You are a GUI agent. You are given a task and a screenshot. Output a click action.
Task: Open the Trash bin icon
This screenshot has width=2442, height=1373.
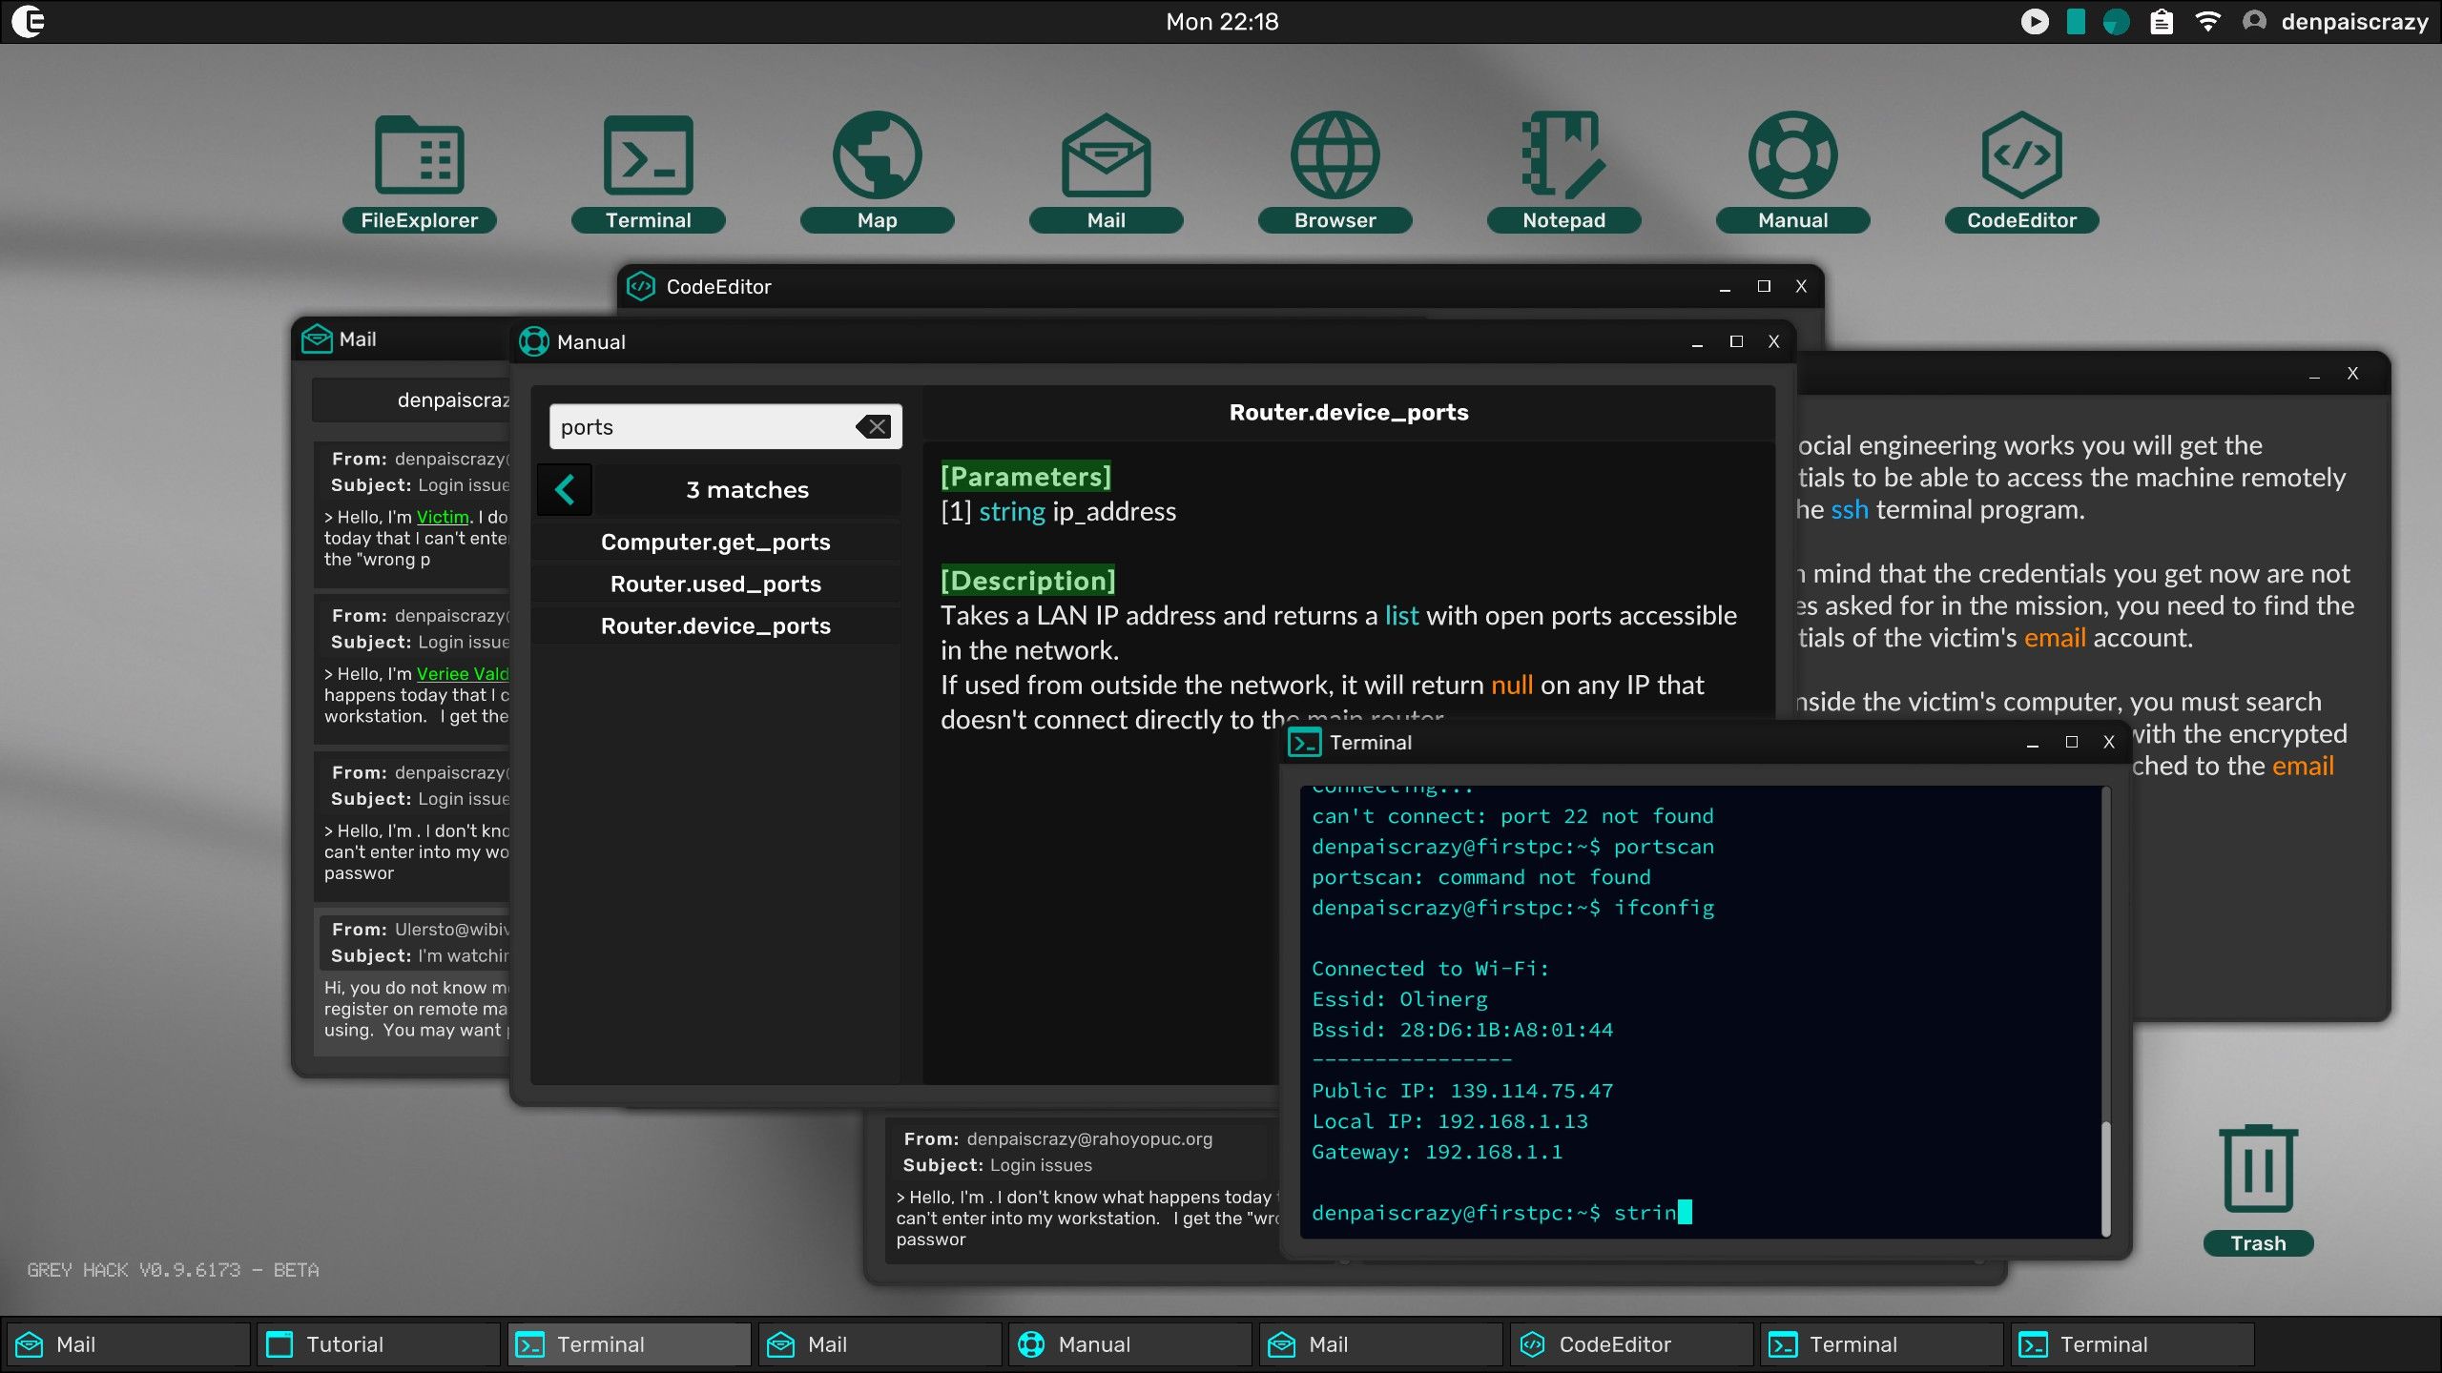click(x=2258, y=1171)
